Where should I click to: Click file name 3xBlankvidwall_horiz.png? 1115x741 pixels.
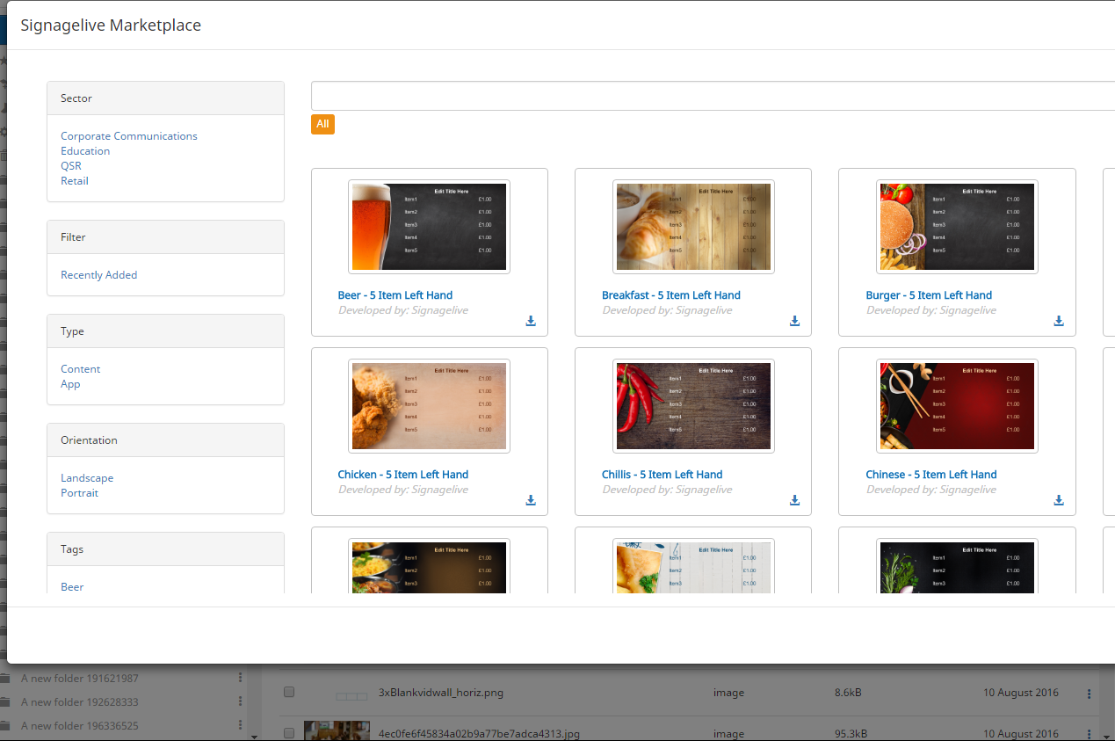tap(441, 693)
